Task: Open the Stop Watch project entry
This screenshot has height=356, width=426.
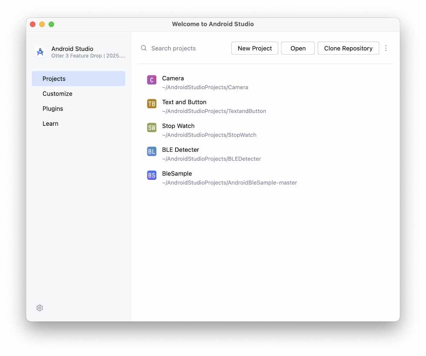Action: pyautogui.click(x=178, y=126)
